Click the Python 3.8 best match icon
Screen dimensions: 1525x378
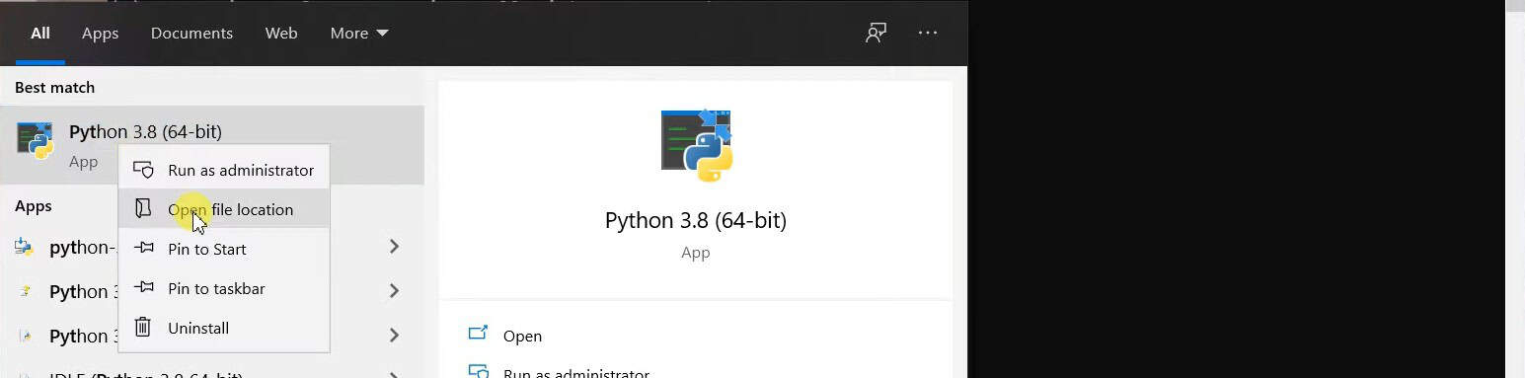click(x=35, y=141)
